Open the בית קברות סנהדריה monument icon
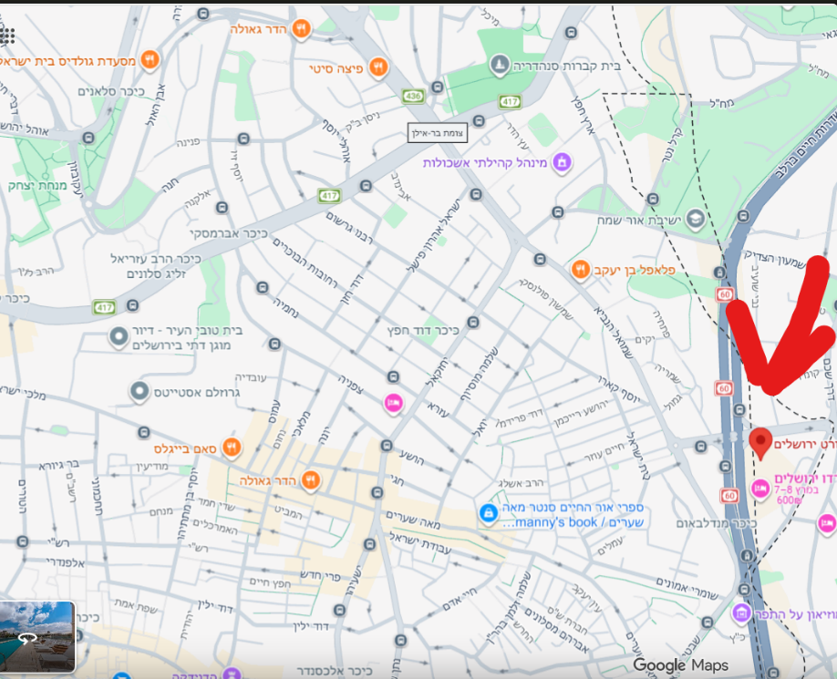This screenshot has height=679, width=837. click(499, 65)
